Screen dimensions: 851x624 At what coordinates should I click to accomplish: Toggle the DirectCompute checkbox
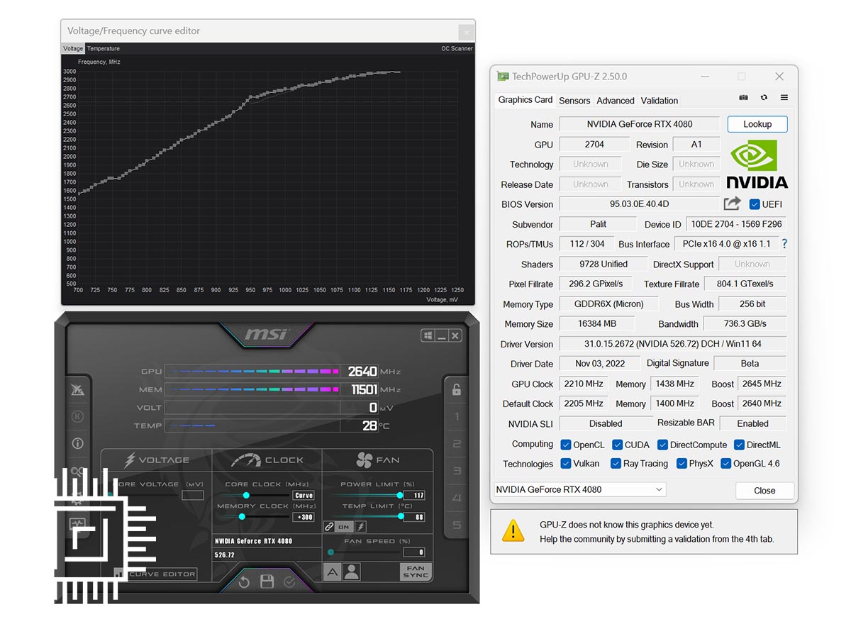point(662,445)
